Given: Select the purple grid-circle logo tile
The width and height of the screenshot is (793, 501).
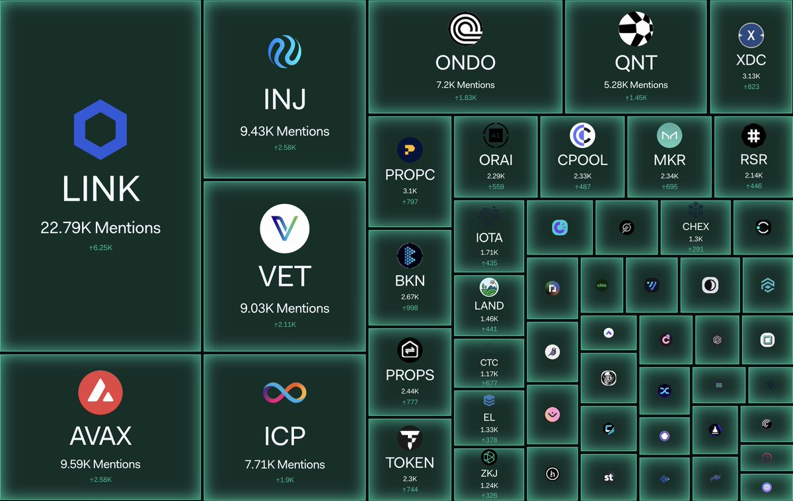Looking at the screenshot, I should pyautogui.click(x=766, y=487).
